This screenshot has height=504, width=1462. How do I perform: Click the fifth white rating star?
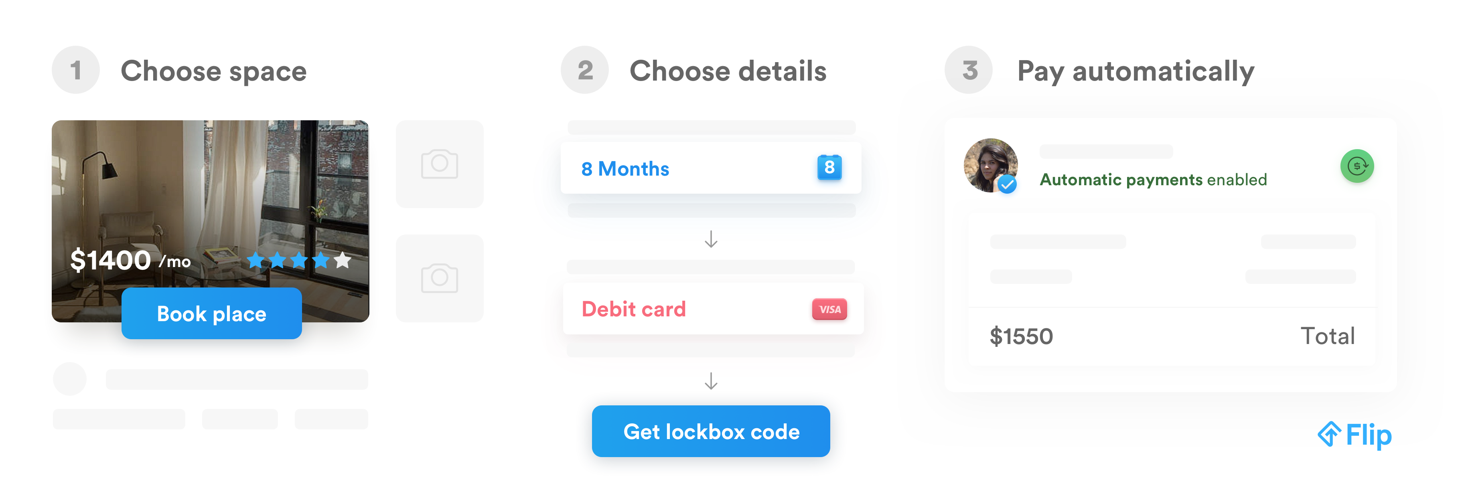(342, 260)
